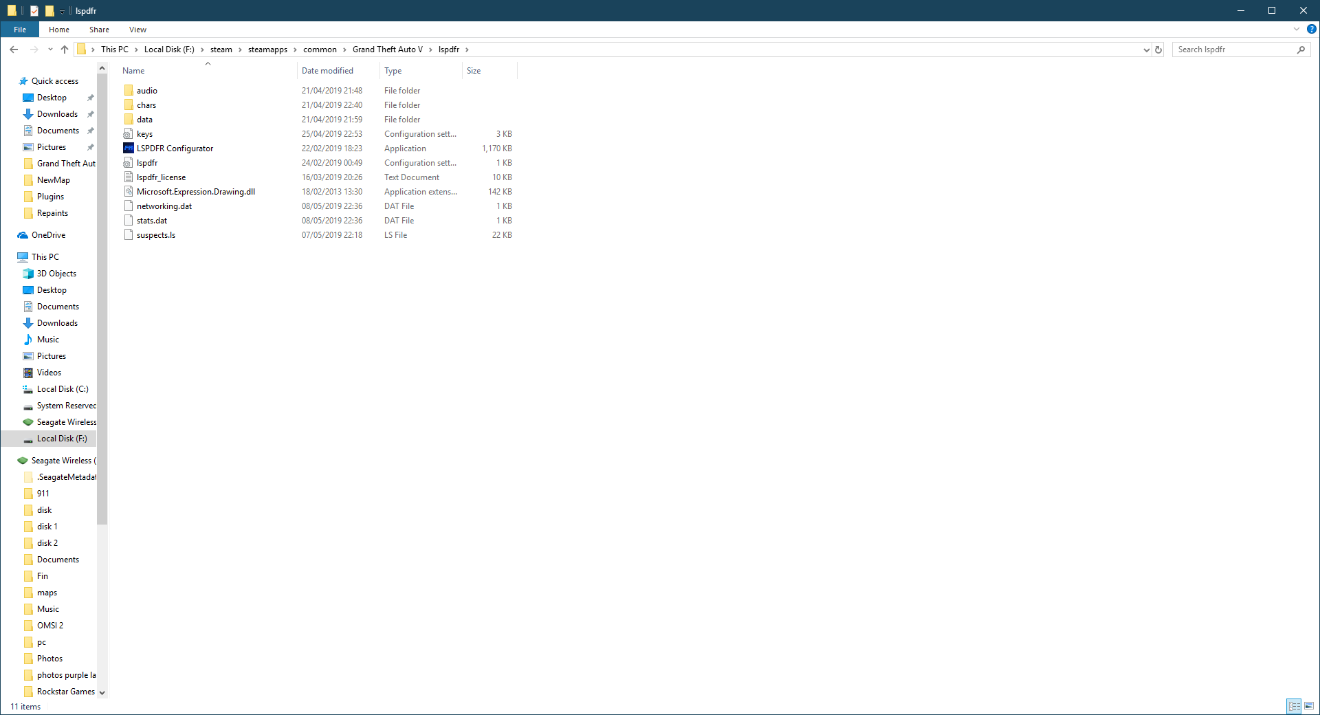Select the stats.dat file icon
The height and width of the screenshot is (715, 1320).
(129, 221)
